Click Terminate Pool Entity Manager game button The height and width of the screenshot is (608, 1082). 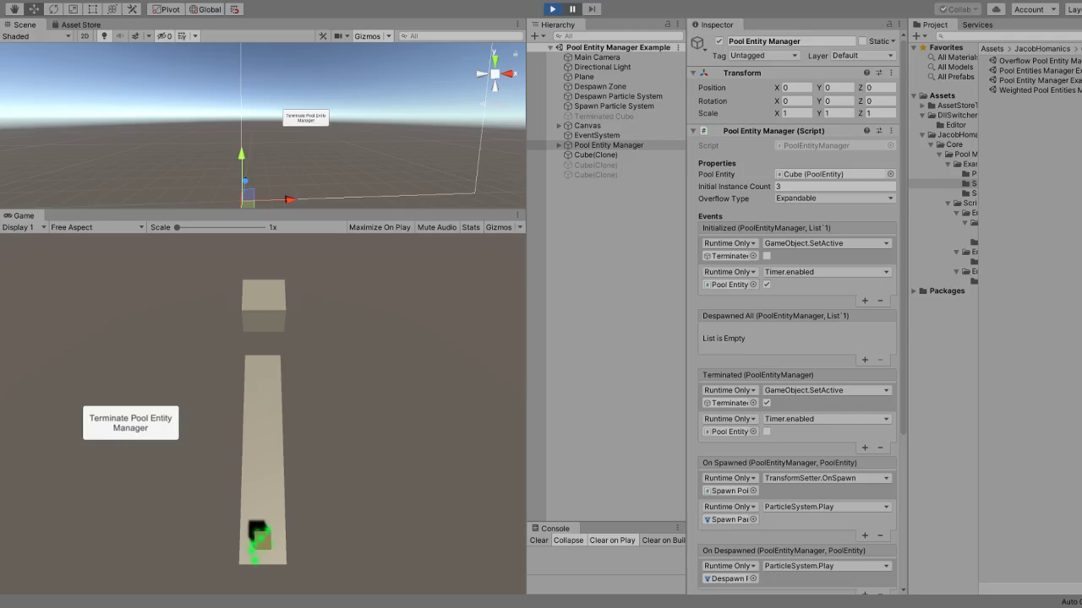(131, 423)
